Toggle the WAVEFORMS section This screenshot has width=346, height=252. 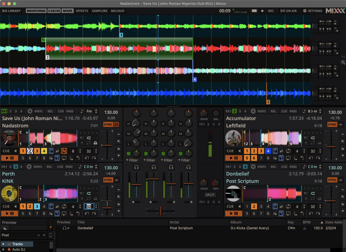coord(36,11)
